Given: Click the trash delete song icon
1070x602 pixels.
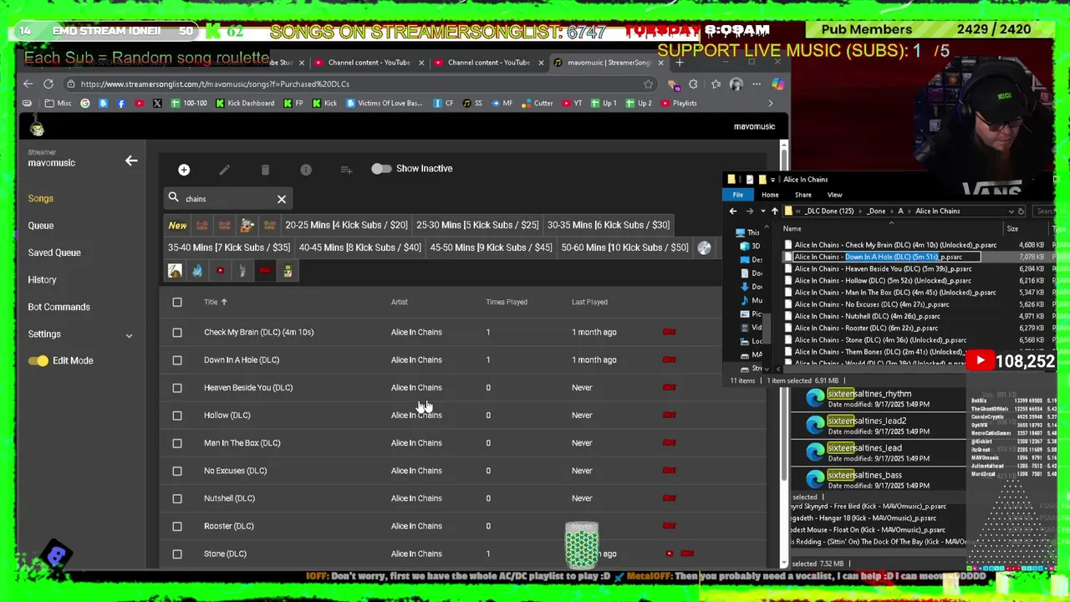Looking at the screenshot, I should pyautogui.click(x=265, y=170).
